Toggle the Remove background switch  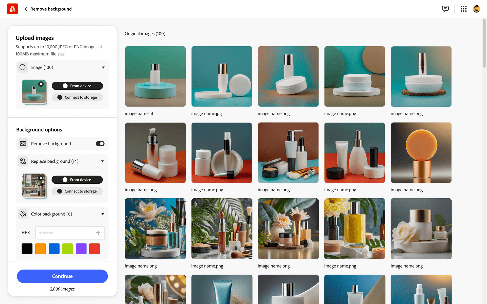click(x=100, y=144)
